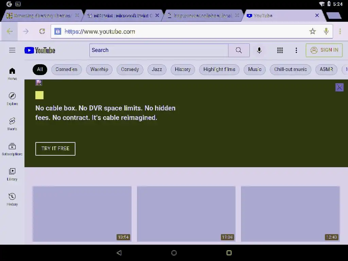Viewport: 348px width, 261px height.
Task: Select the Chill-out music filter chip
Action: tap(290, 69)
